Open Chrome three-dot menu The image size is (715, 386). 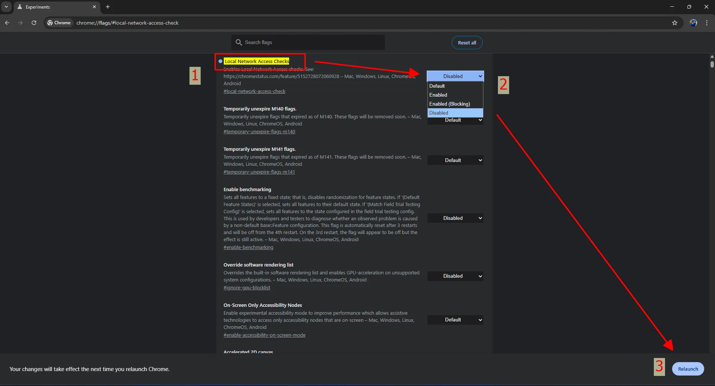point(706,23)
